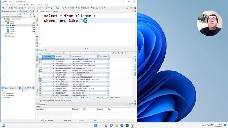Select the FÁBIO DIAS cell
Screen dimensions: 228x128
[x=63, y=64]
